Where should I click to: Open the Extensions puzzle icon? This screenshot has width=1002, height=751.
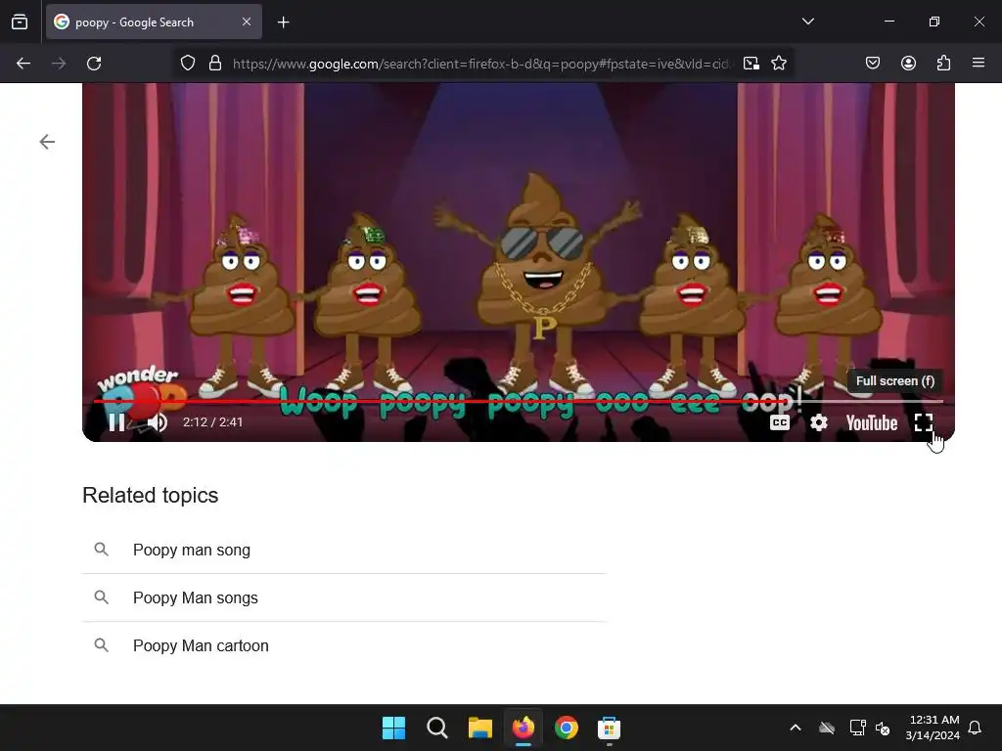tap(943, 64)
